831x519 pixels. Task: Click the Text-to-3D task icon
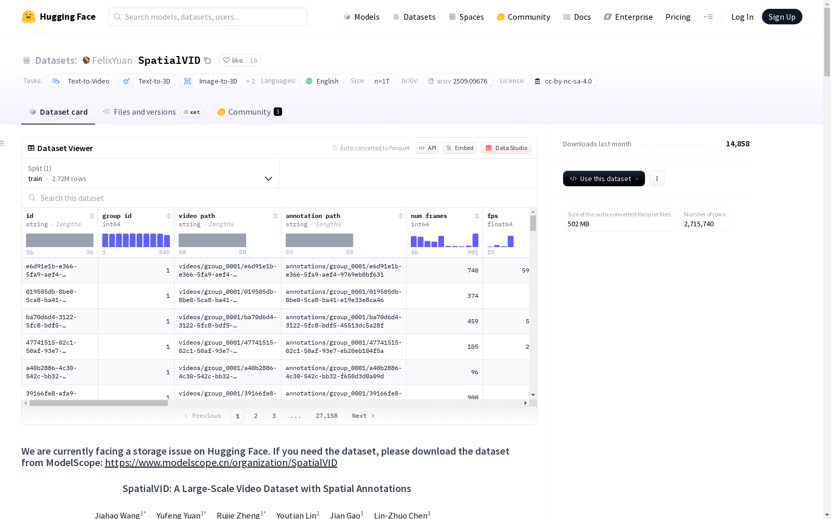point(126,81)
